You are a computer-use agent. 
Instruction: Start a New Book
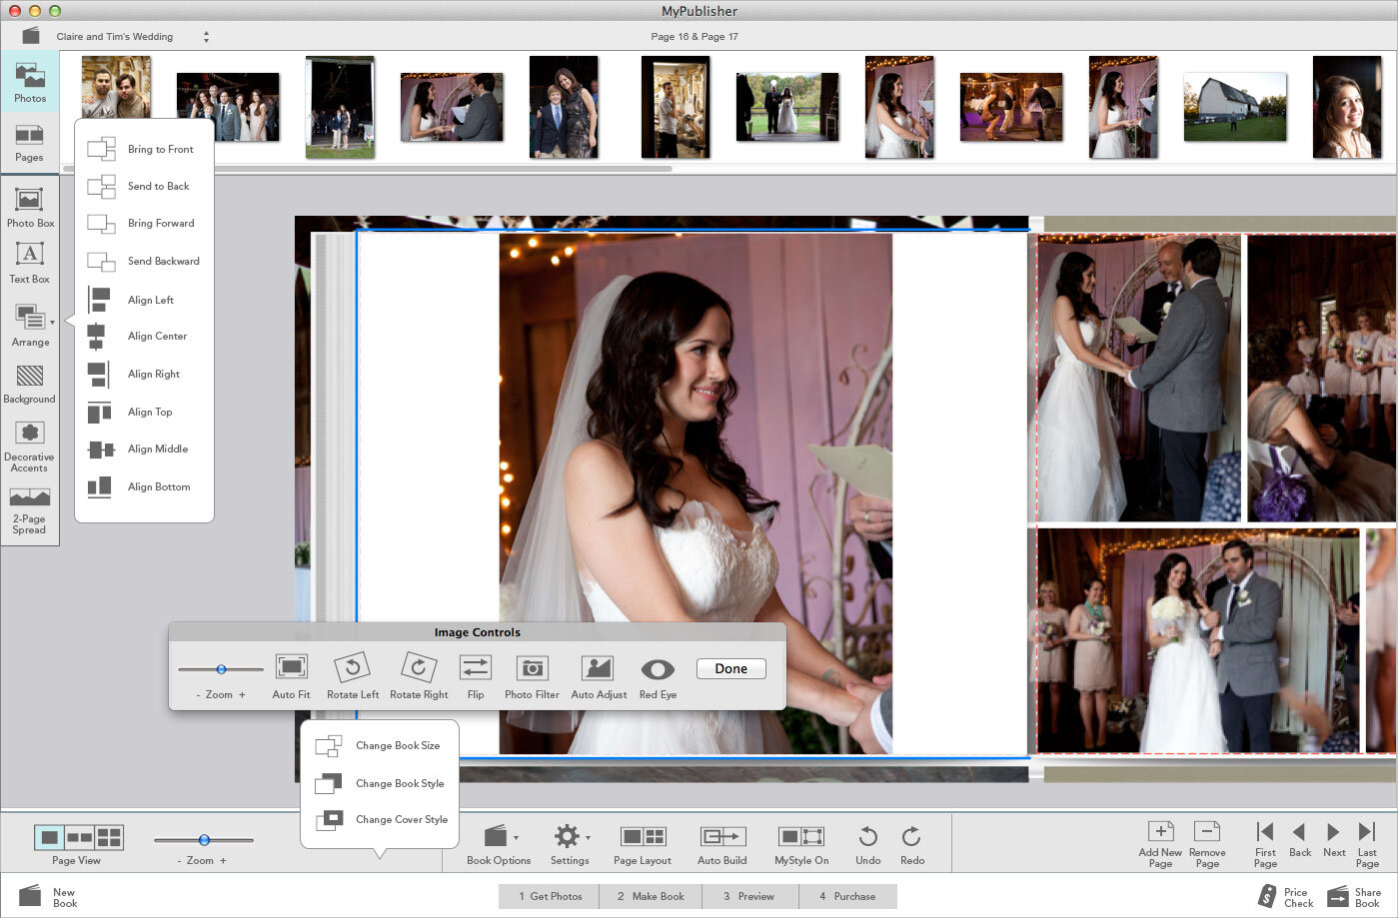click(48, 896)
